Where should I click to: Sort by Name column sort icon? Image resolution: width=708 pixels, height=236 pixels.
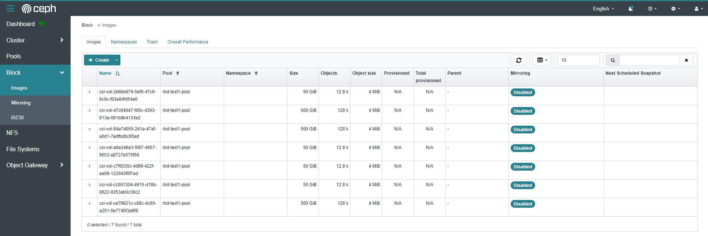[118, 73]
